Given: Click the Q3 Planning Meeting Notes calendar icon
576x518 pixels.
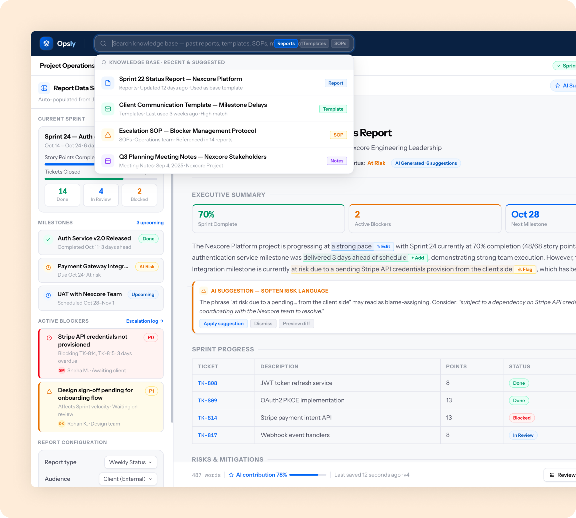Looking at the screenshot, I should click(x=108, y=161).
